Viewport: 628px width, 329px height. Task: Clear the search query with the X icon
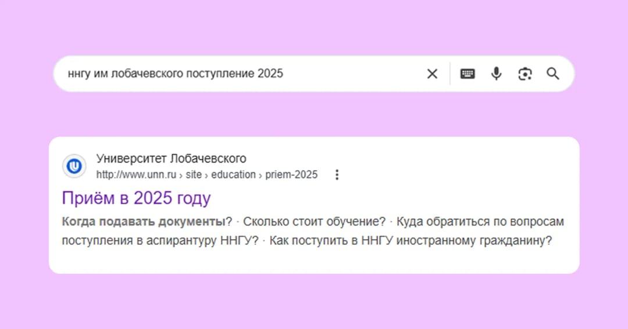click(432, 74)
